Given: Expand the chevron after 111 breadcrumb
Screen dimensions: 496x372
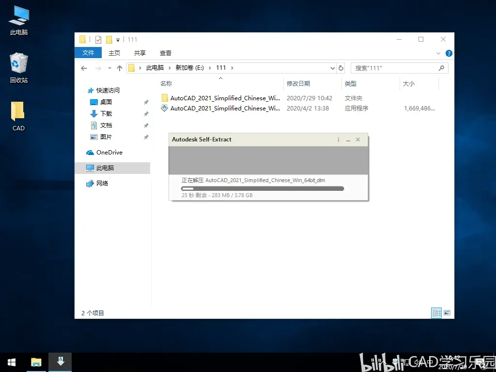Looking at the screenshot, I should pyautogui.click(x=232, y=68).
